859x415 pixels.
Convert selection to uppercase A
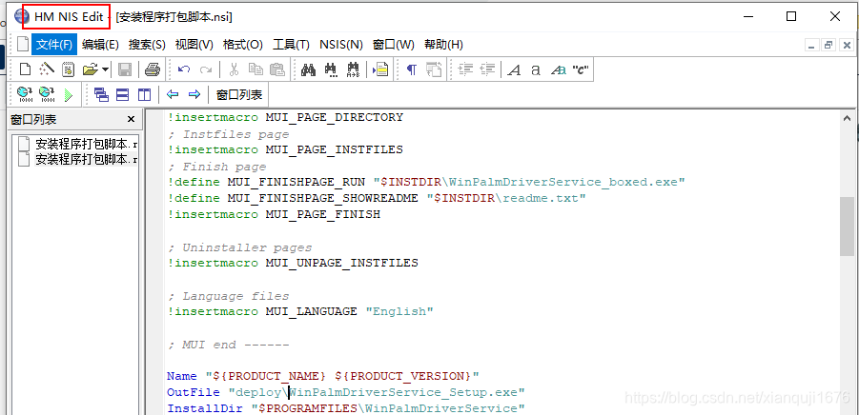pyautogui.click(x=514, y=70)
